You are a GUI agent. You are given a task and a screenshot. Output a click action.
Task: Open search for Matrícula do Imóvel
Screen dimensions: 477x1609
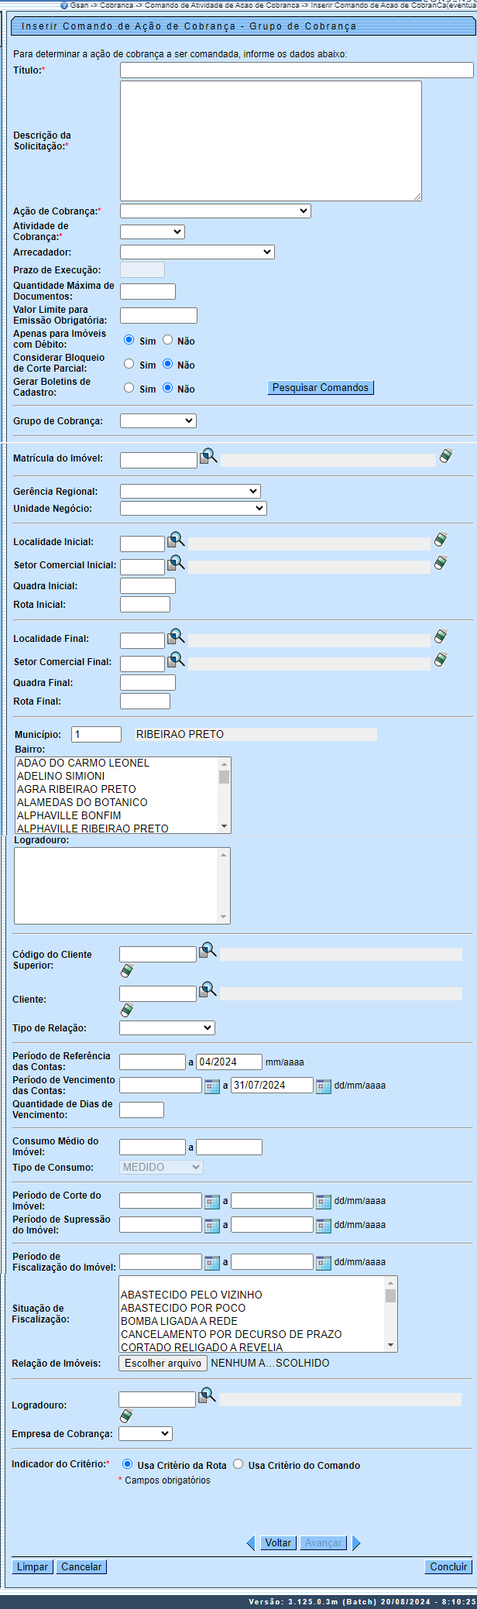[x=208, y=456]
